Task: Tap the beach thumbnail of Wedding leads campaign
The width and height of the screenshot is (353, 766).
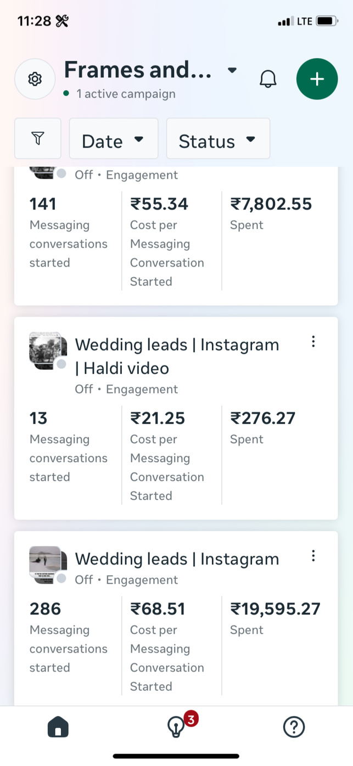Action: [47, 563]
